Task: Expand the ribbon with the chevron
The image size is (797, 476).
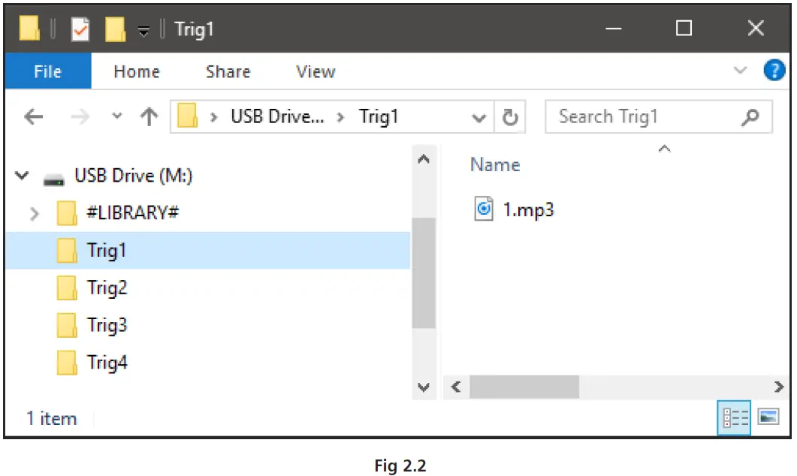Action: pos(741,71)
